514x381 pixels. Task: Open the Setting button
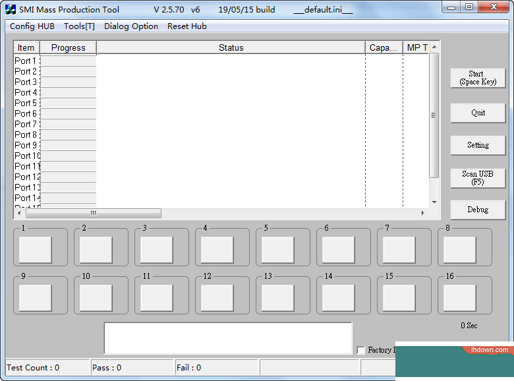478,145
